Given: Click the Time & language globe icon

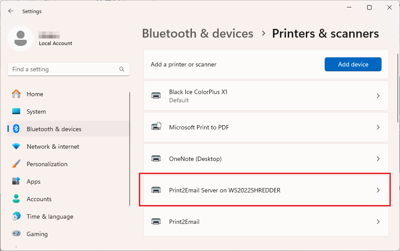Looking at the screenshot, I should [x=16, y=216].
